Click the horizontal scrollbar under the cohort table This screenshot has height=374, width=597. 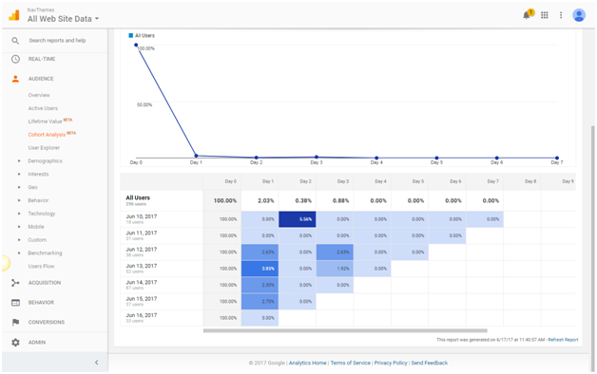click(345, 330)
